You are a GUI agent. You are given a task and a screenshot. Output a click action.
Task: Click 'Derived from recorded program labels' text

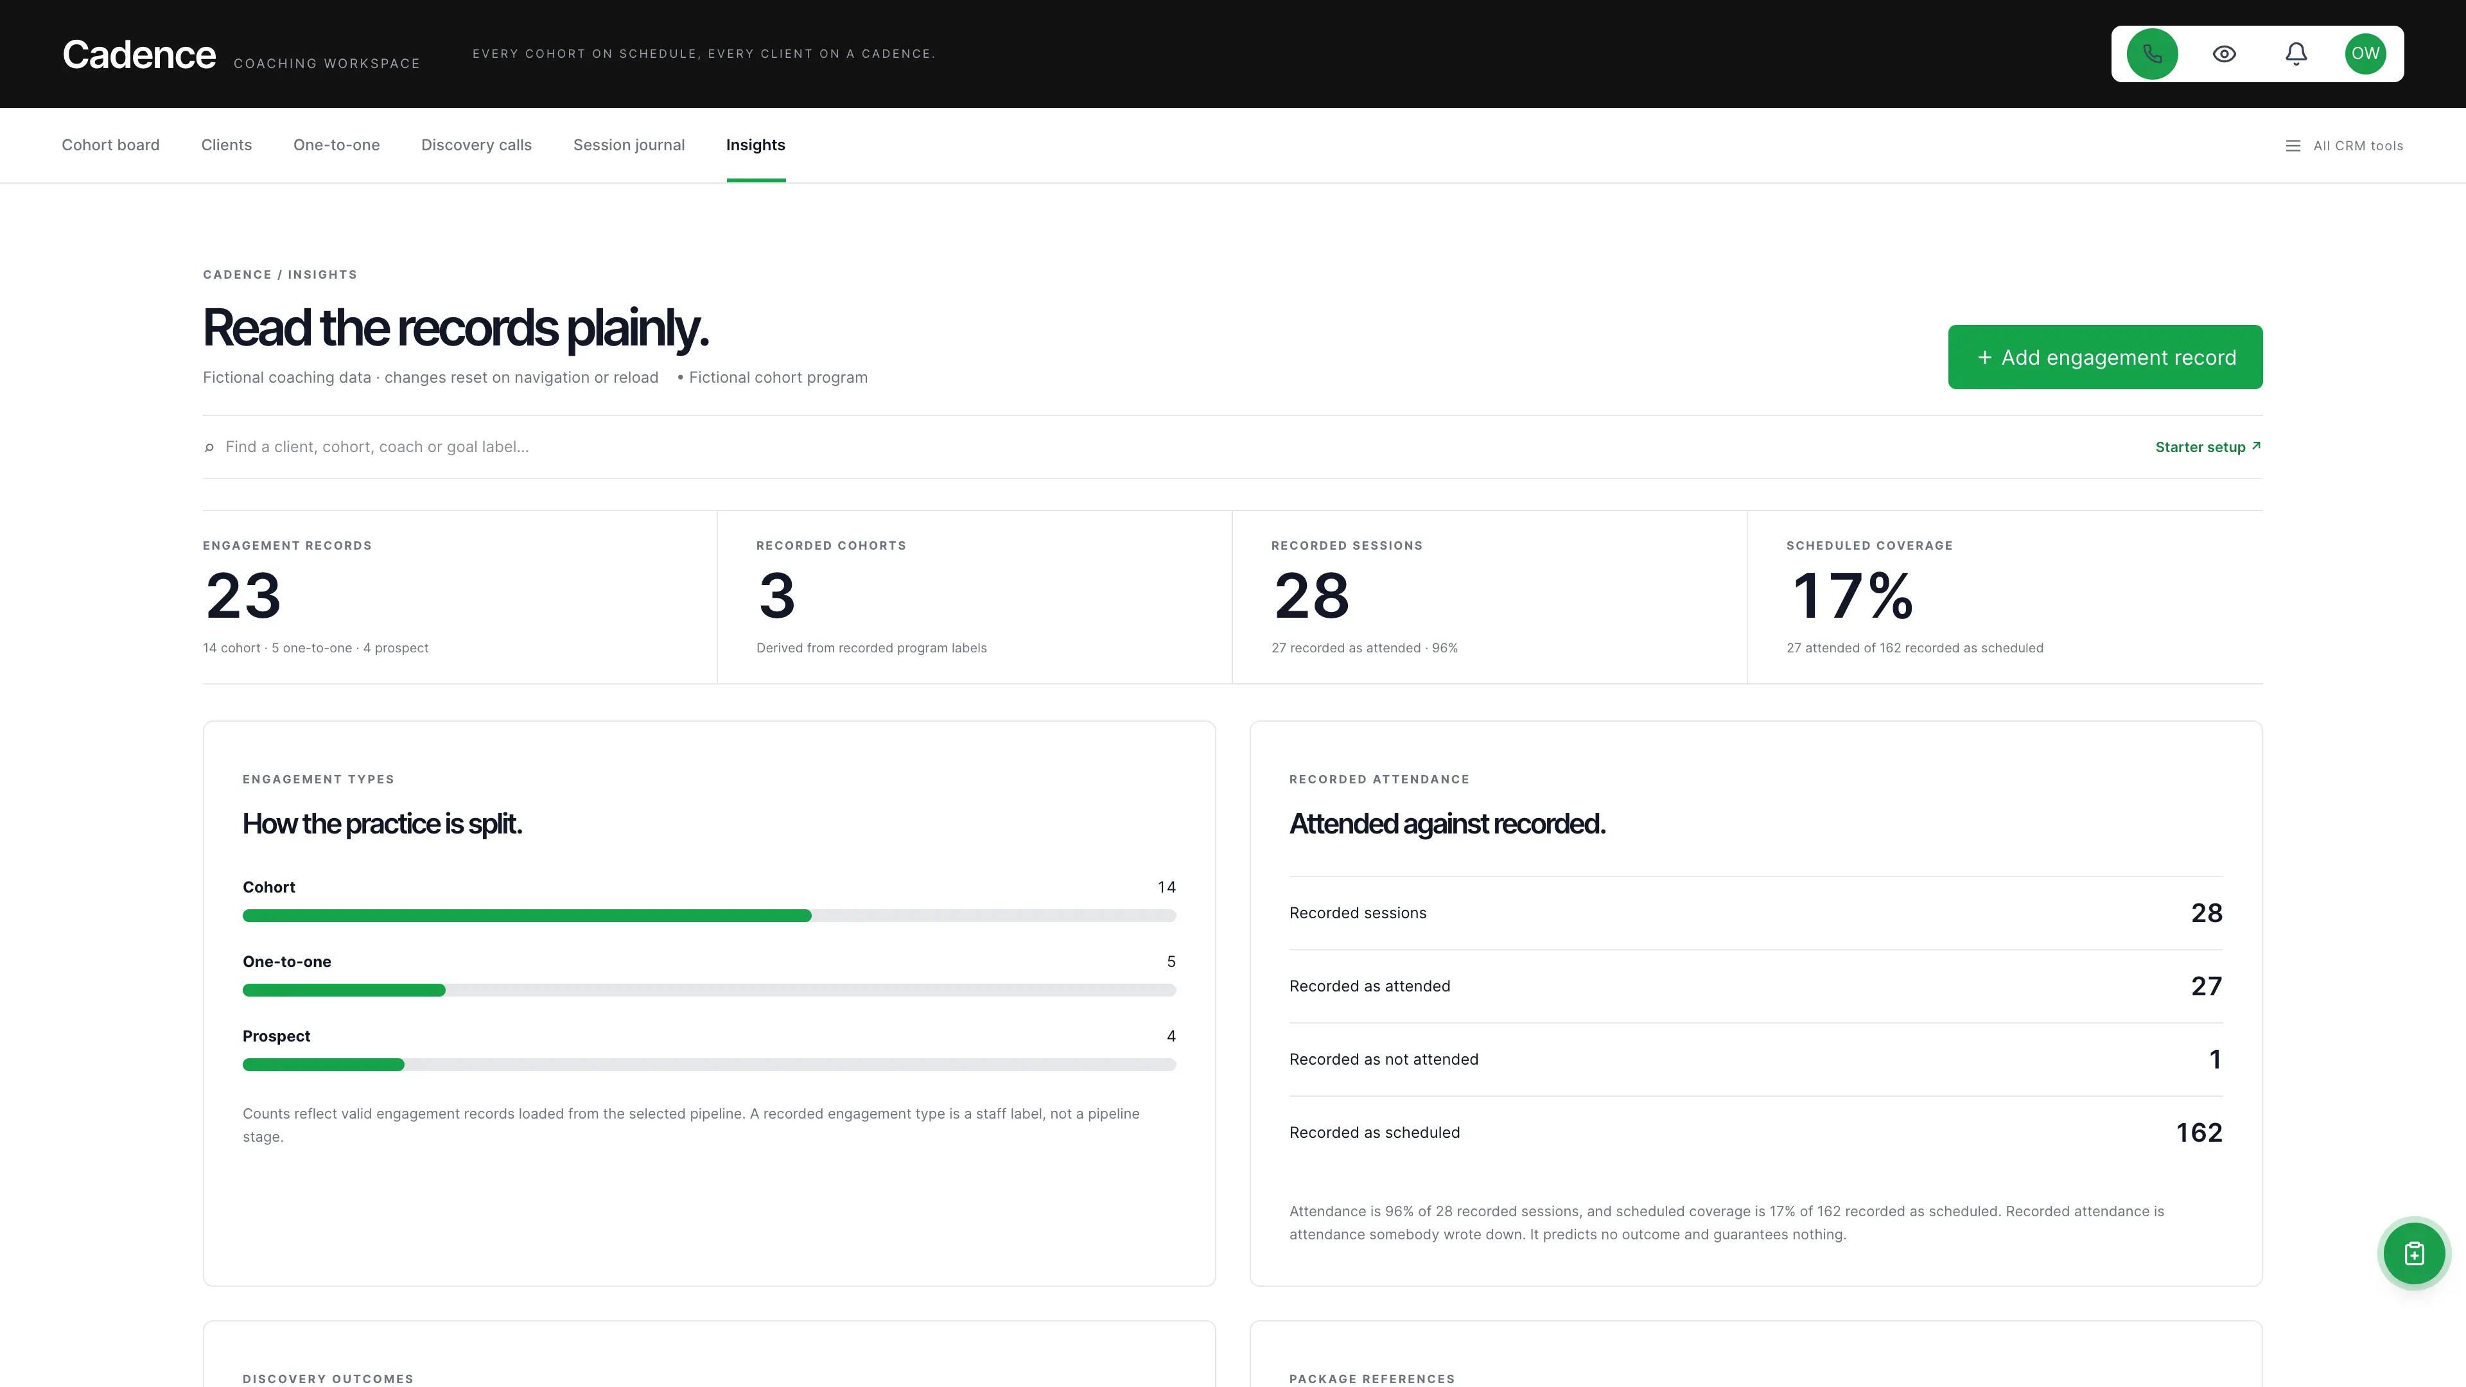871,648
